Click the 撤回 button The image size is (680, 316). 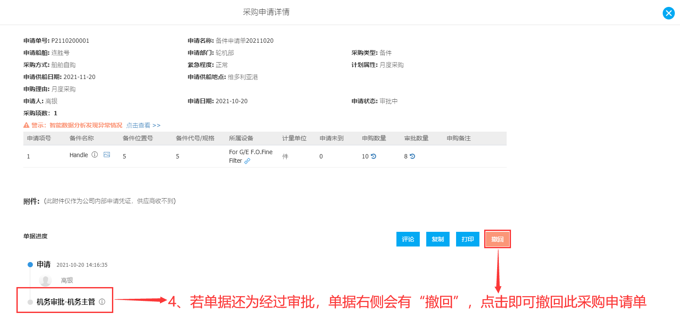point(498,239)
